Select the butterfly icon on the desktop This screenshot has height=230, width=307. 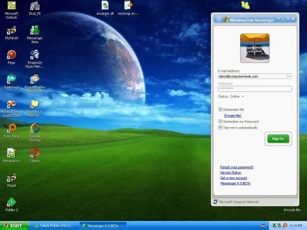click(x=245, y=5)
